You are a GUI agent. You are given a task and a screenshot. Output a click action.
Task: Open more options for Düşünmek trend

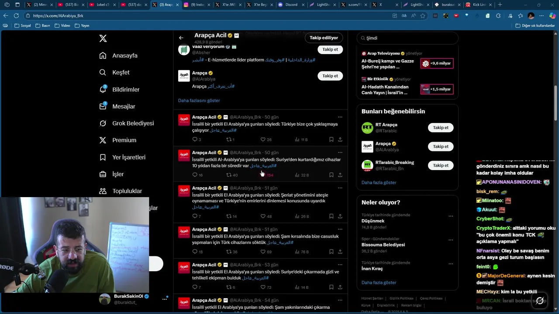[450, 216]
